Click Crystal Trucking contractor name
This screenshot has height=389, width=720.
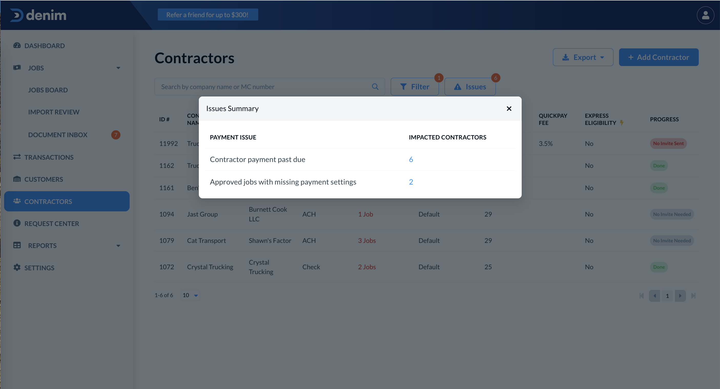point(210,267)
